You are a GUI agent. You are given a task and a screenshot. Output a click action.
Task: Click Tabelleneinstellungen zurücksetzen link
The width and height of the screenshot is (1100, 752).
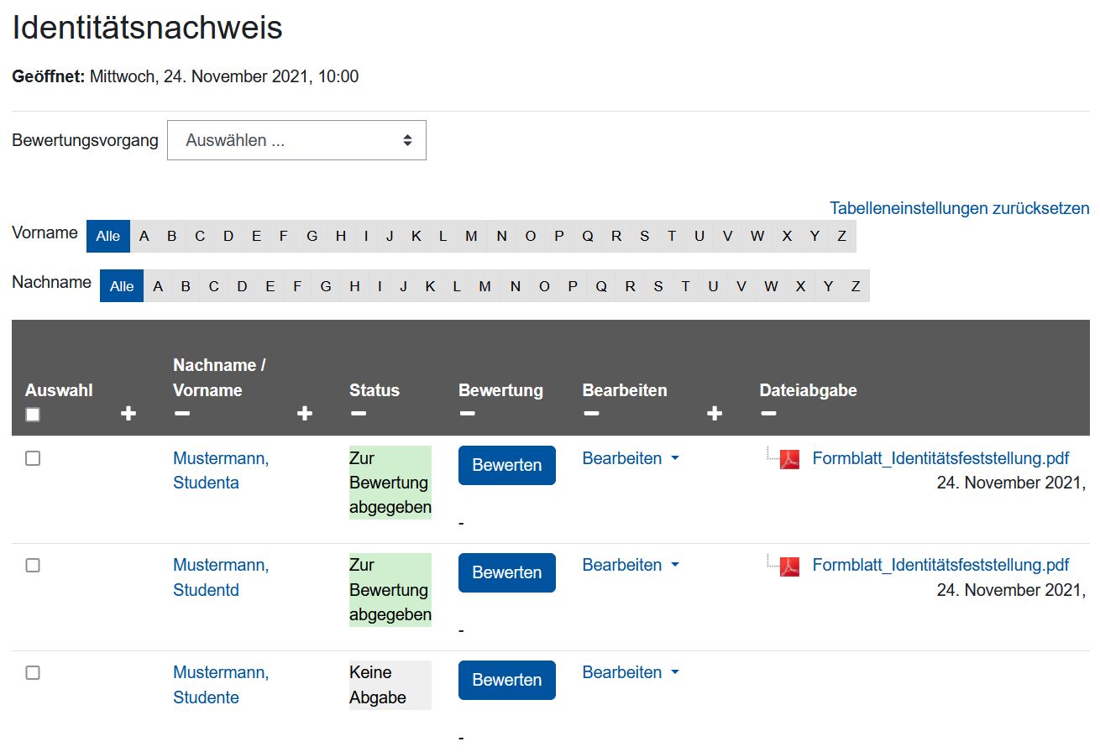960,208
